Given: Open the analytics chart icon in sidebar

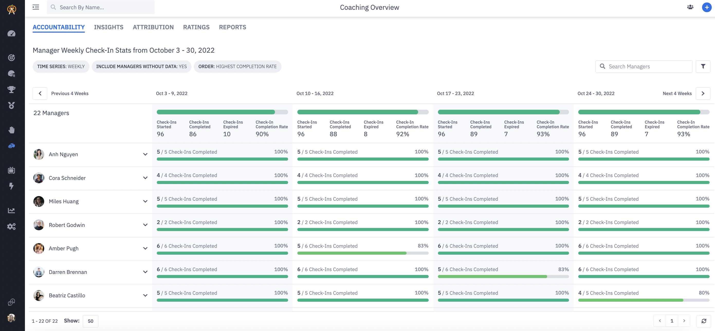Looking at the screenshot, I should (x=11, y=210).
